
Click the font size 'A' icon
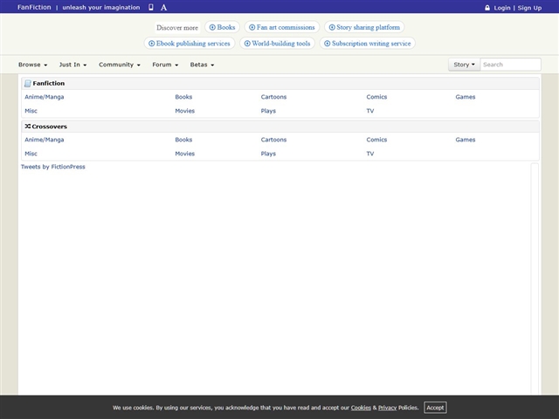click(x=163, y=8)
